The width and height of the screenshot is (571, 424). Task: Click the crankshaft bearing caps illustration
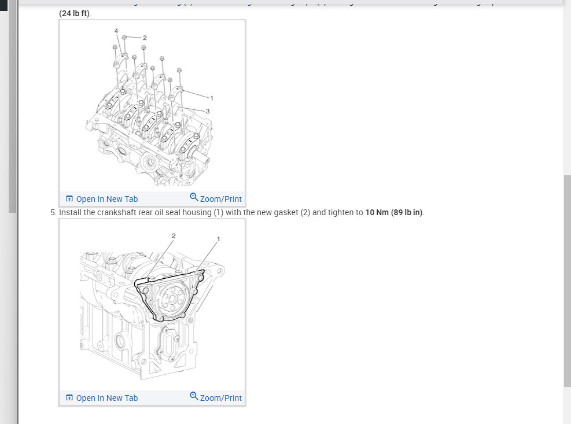(x=152, y=106)
